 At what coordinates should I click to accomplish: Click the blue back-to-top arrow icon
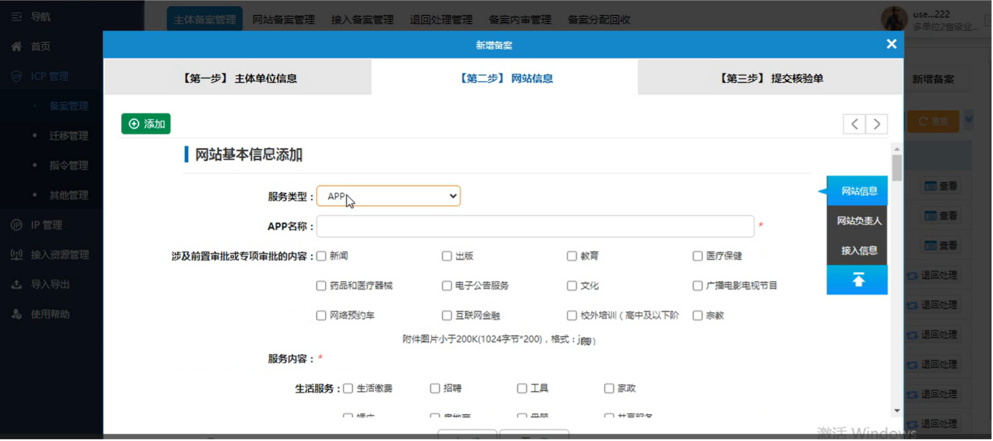857,278
